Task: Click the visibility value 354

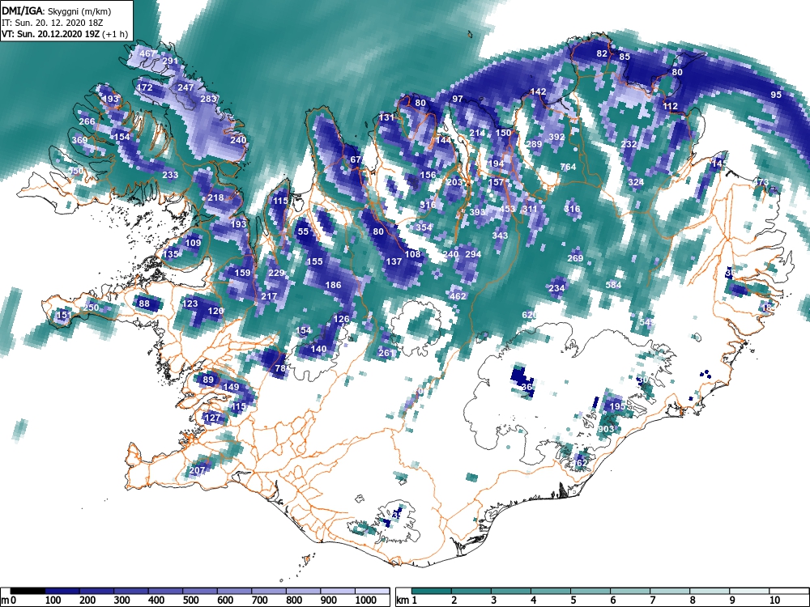Action: (424, 227)
